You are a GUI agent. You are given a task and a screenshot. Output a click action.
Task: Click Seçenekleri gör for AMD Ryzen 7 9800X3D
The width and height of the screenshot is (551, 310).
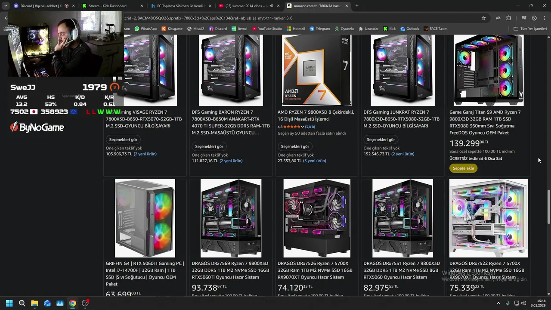pos(295,146)
